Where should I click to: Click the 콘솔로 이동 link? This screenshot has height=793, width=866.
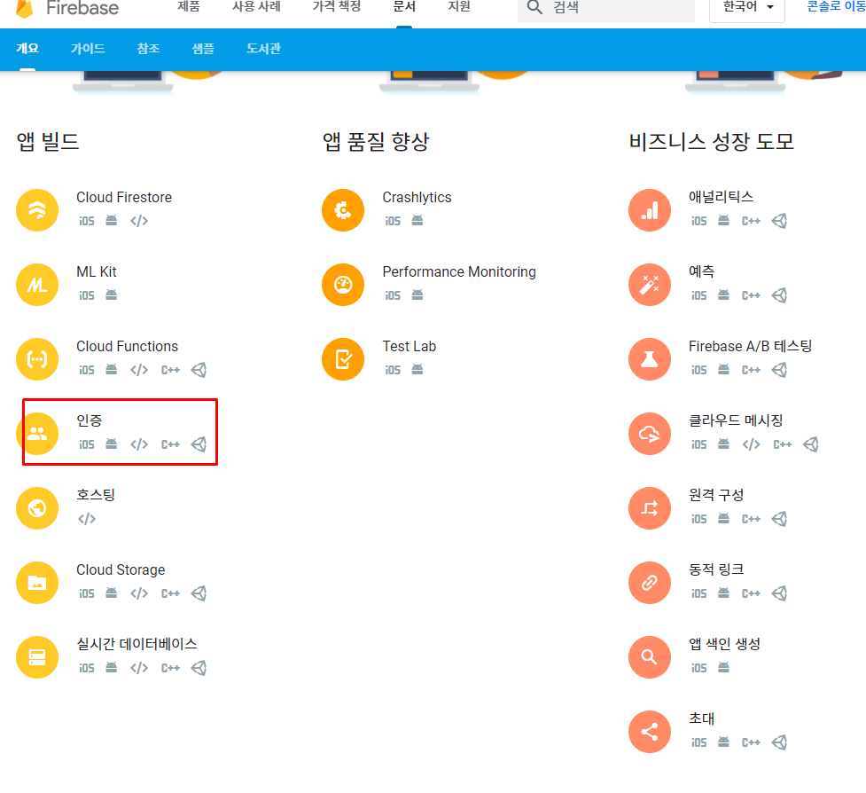[x=836, y=6]
